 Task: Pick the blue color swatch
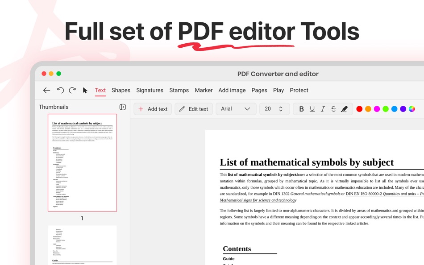click(x=394, y=109)
